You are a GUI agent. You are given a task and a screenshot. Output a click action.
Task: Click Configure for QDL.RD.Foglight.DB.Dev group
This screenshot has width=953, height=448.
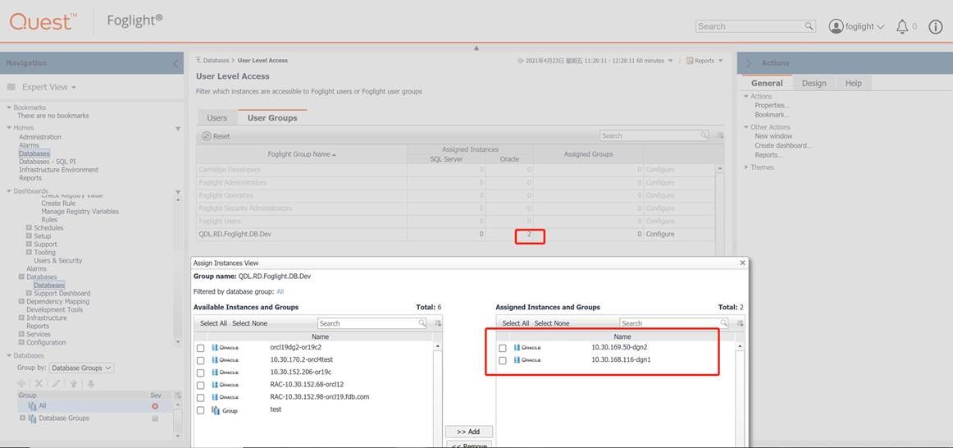pos(660,234)
